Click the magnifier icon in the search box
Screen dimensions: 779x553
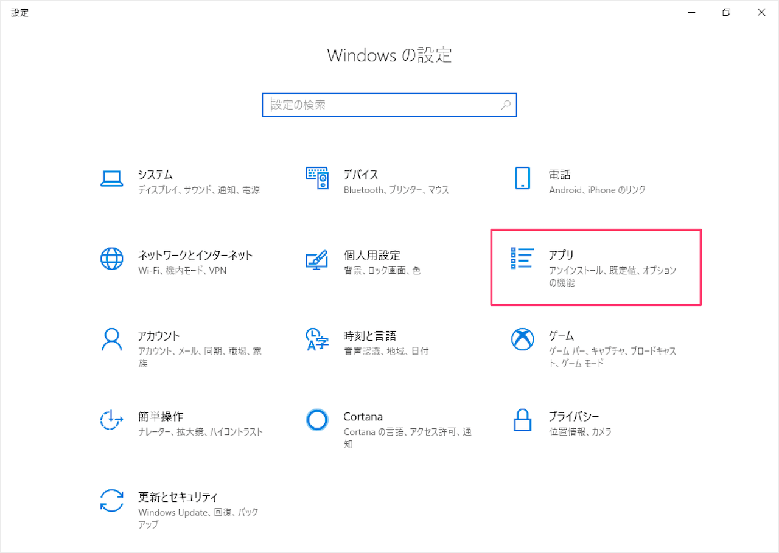pos(506,105)
